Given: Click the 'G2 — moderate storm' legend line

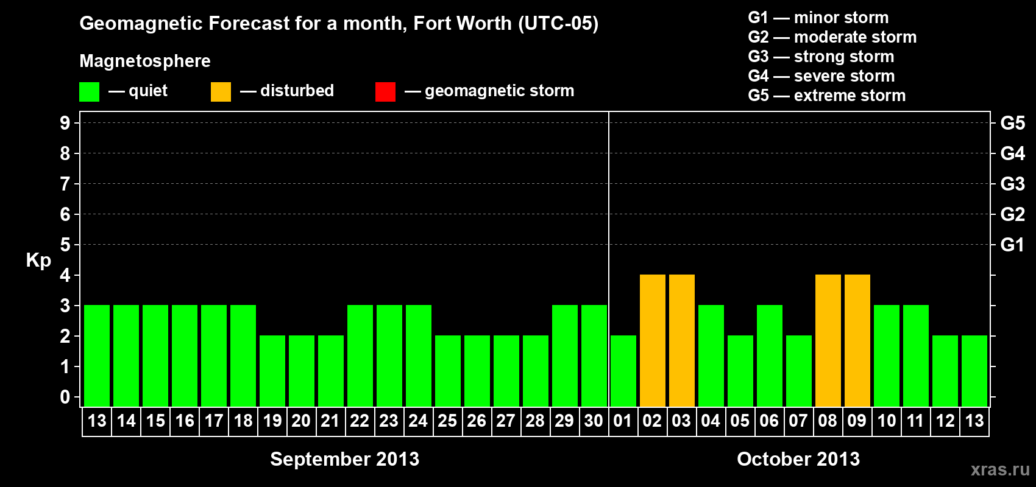Looking at the screenshot, I should [832, 37].
